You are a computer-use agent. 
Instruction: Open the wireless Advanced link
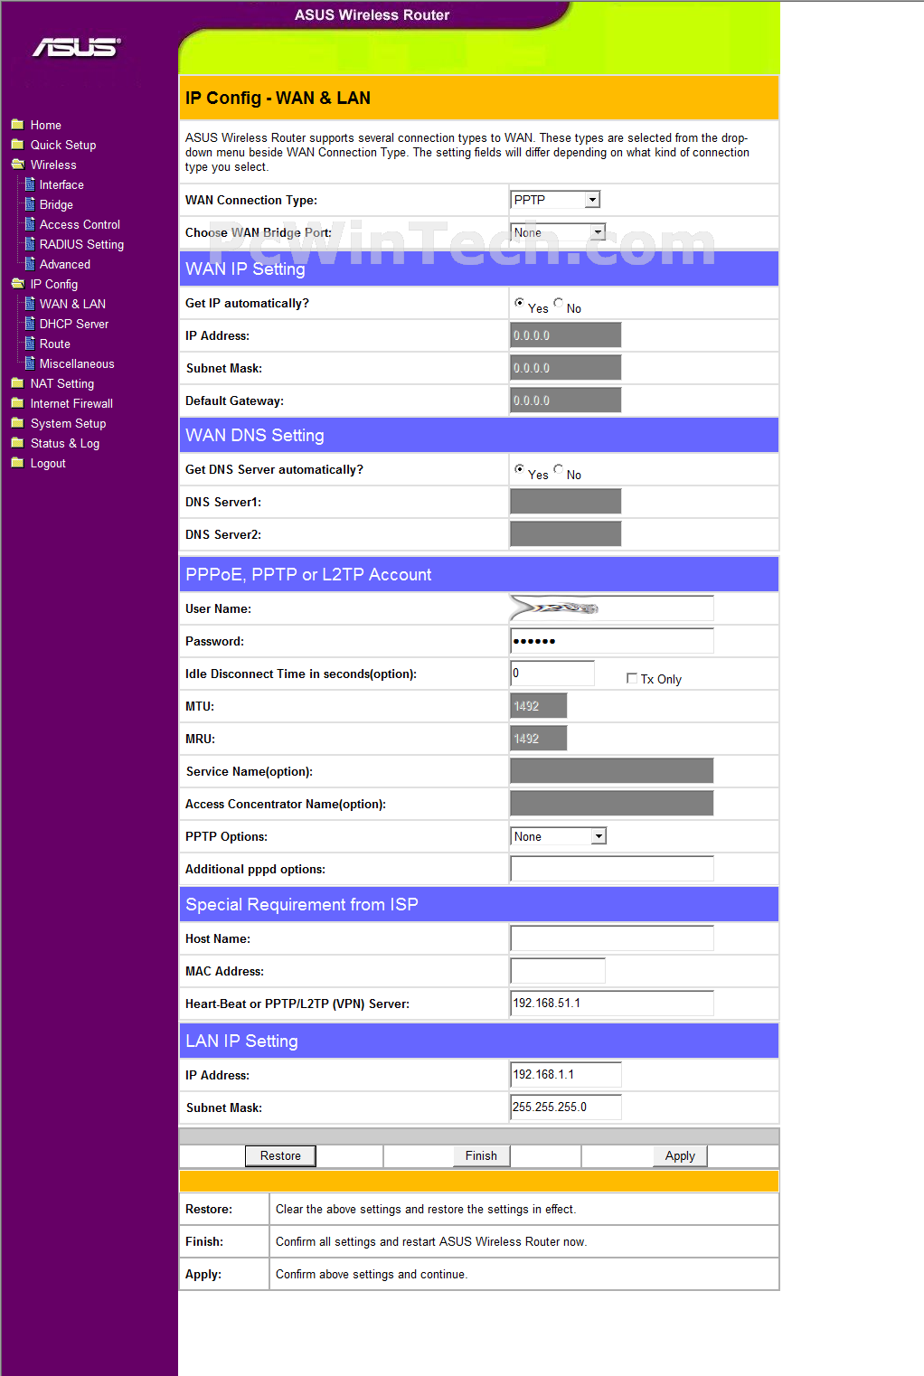[x=65, y=264]
